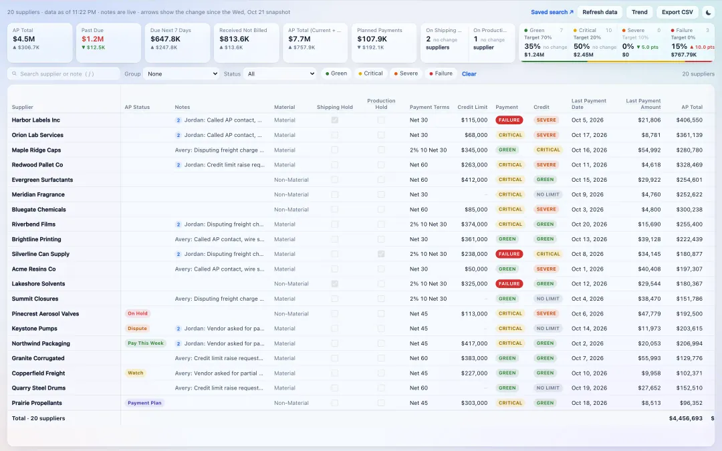Enable Production Hold for Maple Ridge Caps
This screenshot has width=722, height=451.
coord(381,150)
